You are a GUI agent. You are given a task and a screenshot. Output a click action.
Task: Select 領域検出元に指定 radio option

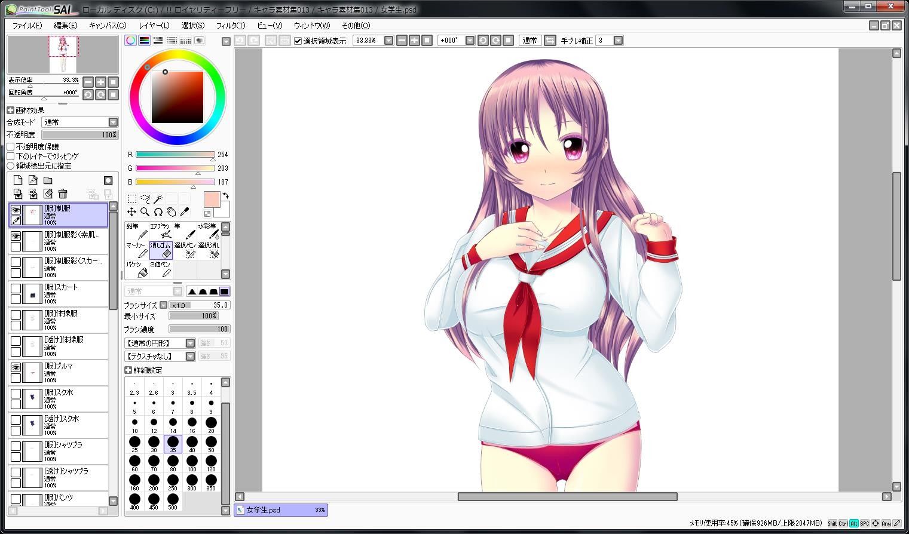point(11,165)
